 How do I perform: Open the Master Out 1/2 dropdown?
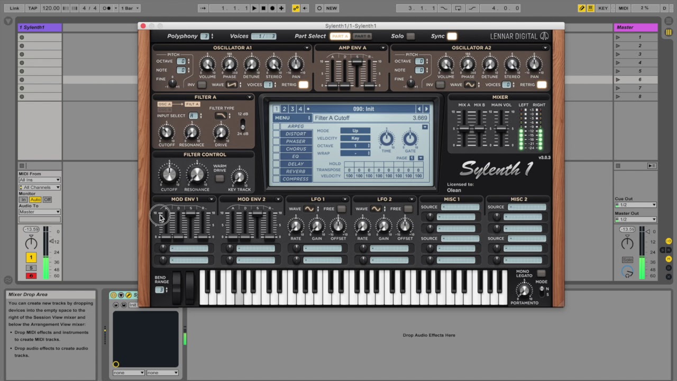click(x=635, y=219)
